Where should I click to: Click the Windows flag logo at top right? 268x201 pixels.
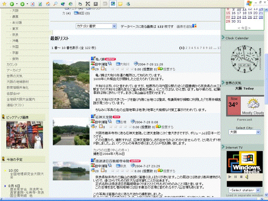click(x=249, y=3)
